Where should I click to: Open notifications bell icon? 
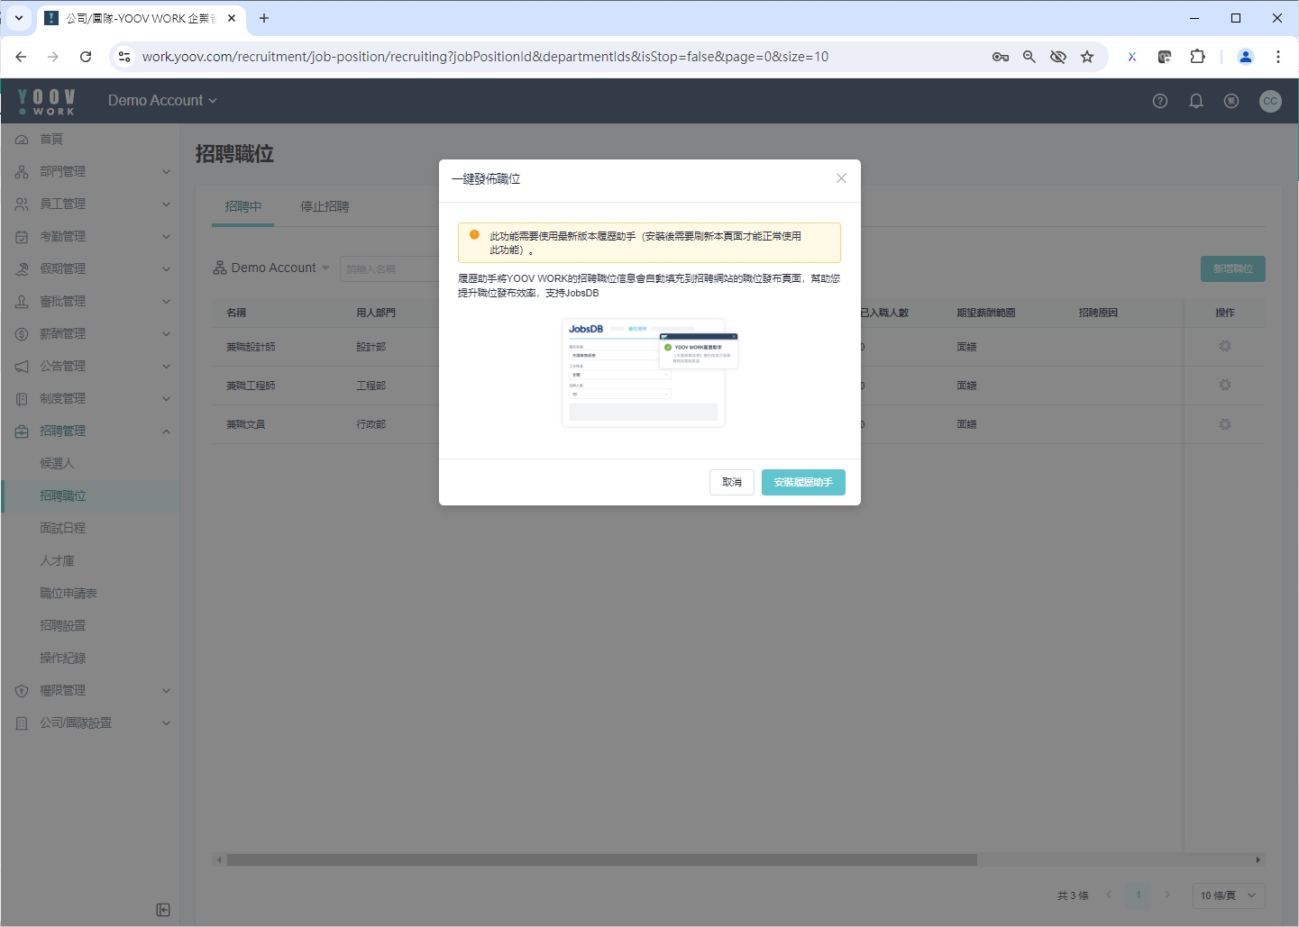[x=1196, y=101]
